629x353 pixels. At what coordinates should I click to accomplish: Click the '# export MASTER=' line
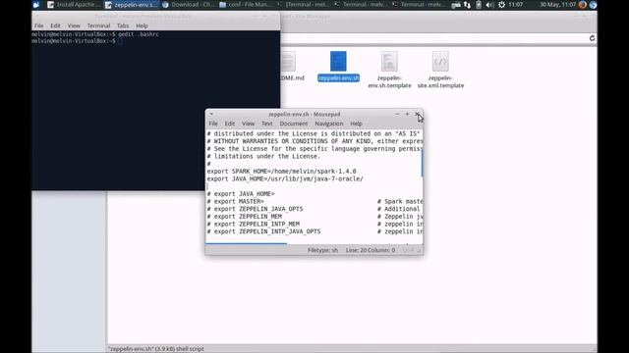[236, 201]
